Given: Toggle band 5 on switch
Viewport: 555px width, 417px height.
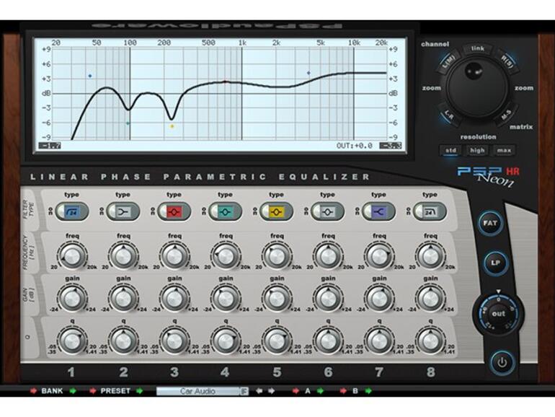Looking at the screenshot, I should [x=265, y=212].
